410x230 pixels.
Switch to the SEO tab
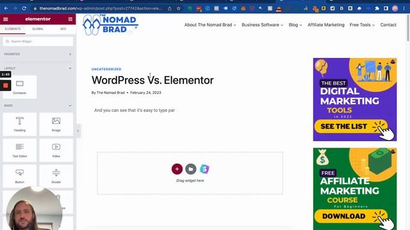(63, 29)
